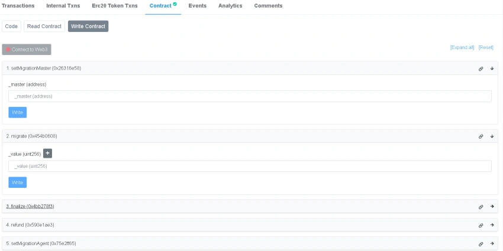Copy permalink icon for setMigrationAgent
Viewport: 503px width, 251px height.
[x=481, y=244]
